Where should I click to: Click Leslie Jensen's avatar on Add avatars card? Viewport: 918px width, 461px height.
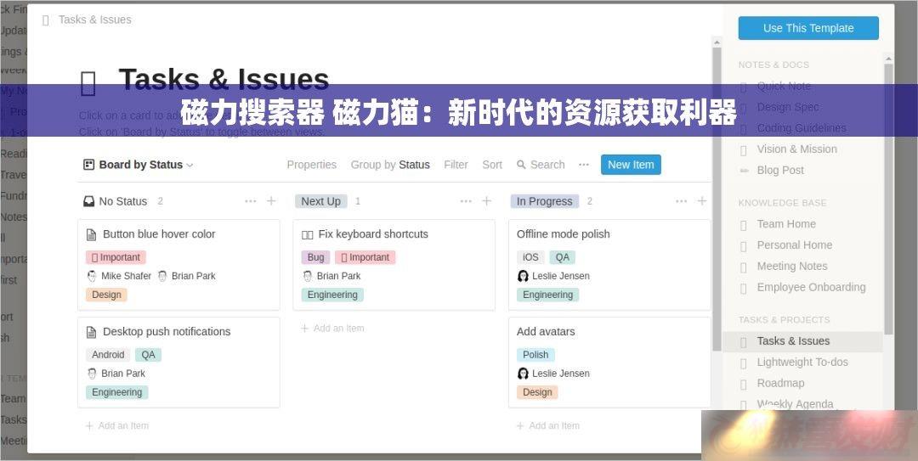523,374
